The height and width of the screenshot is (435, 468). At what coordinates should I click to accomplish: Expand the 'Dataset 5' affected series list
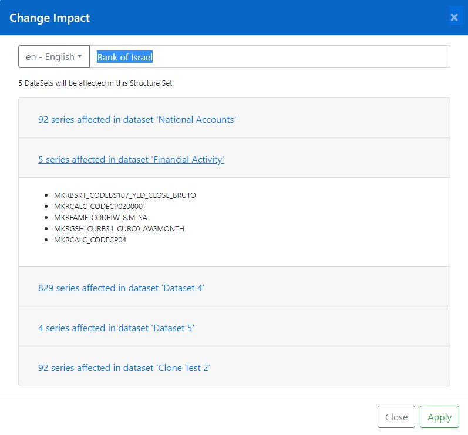pos(116,328)
